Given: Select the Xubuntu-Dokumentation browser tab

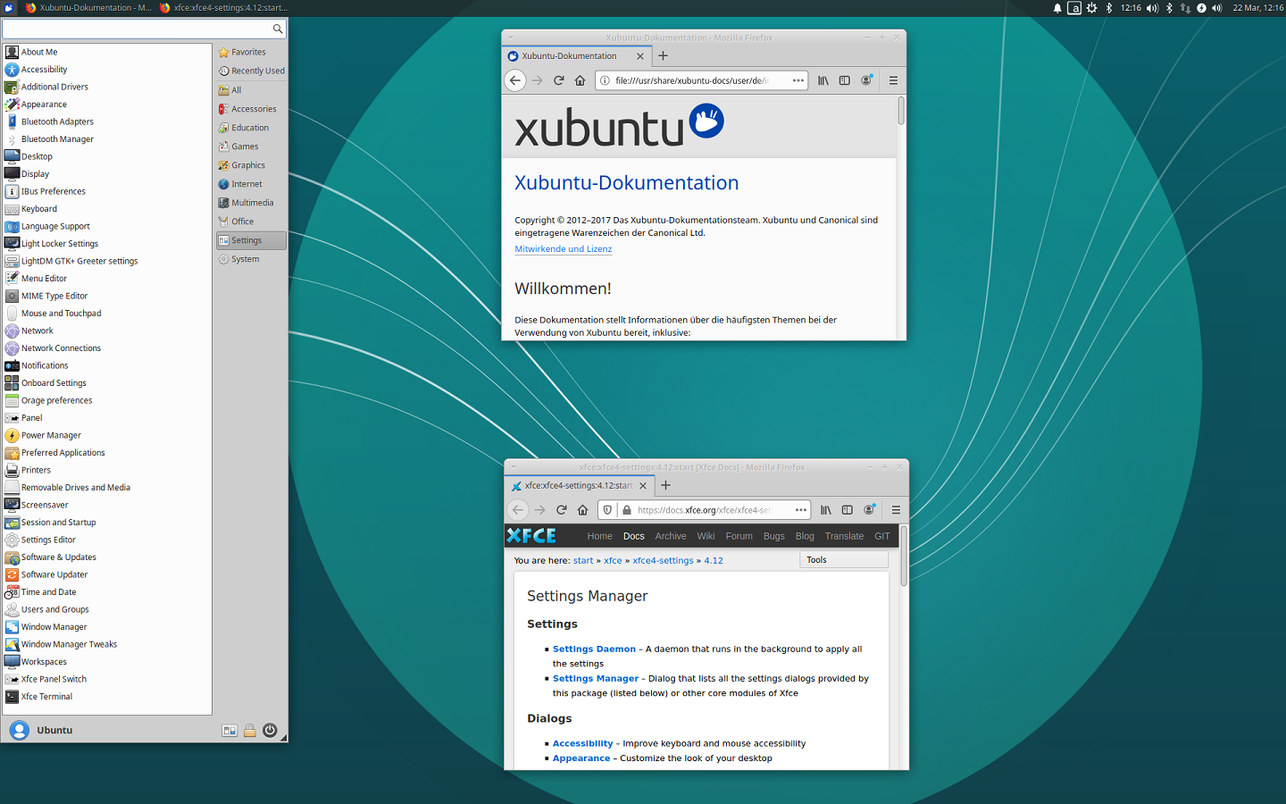Looking at the screenshot, I should 569,55.
